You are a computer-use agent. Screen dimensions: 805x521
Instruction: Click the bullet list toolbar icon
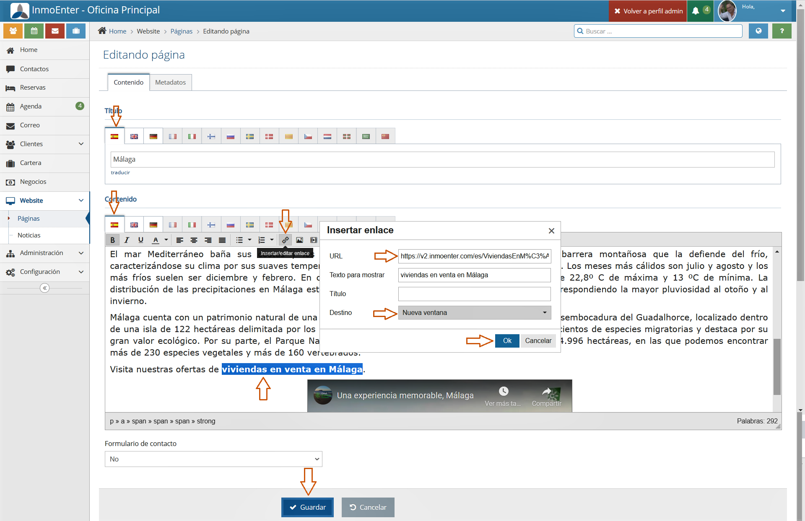pyautogui.click(x=239, y=240)
